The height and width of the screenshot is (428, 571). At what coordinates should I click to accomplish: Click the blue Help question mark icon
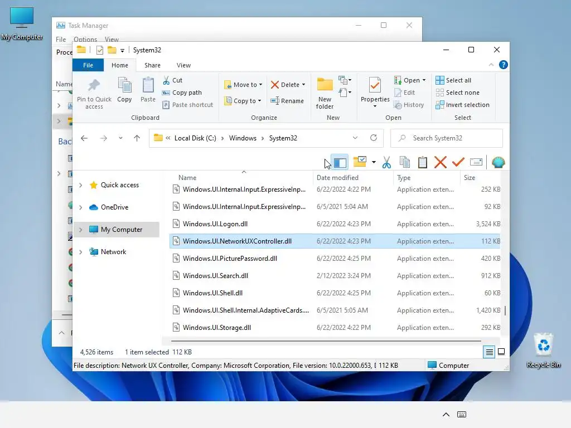pyautogui.click(x=504, y=65)
